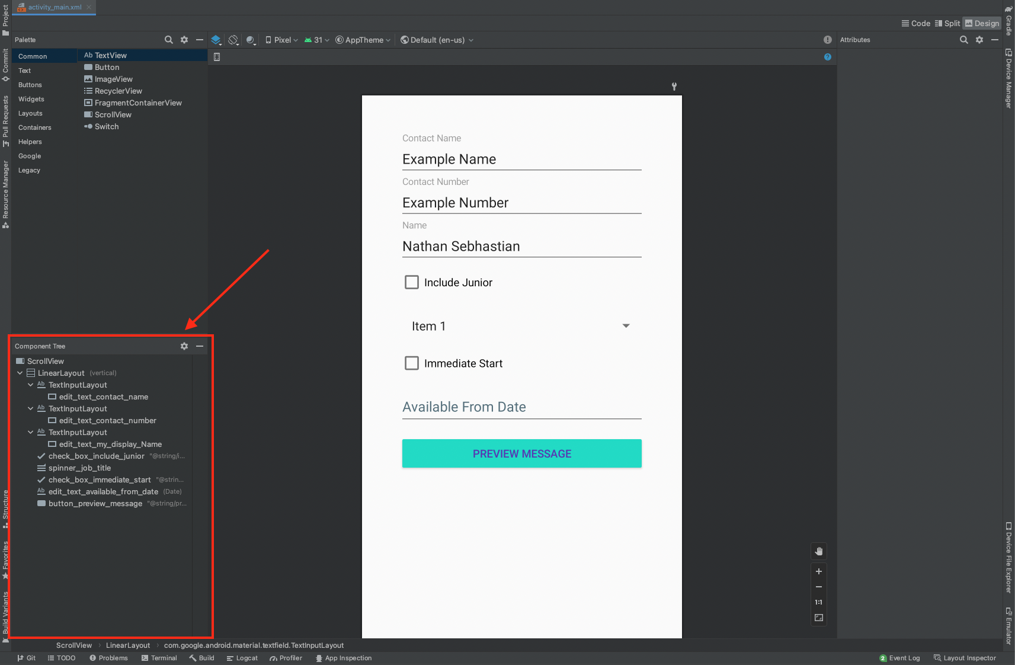
Task: Toggle orientation for preview icon
Action: pos(233,40)
